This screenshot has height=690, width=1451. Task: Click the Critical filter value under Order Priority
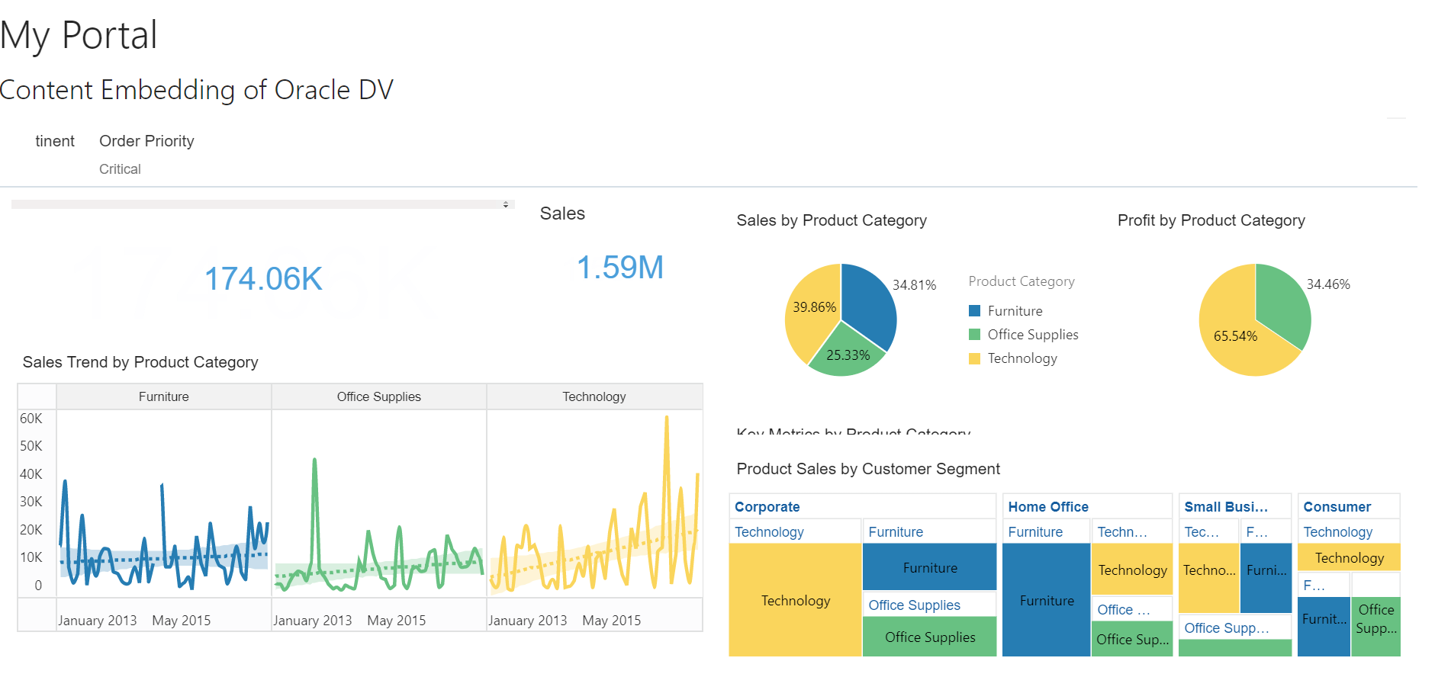120,168
